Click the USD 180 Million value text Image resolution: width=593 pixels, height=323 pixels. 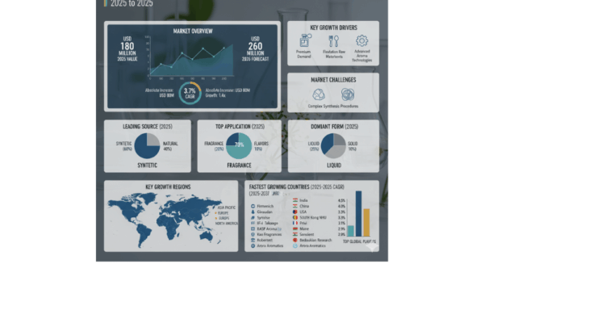click(x=127, y=50)
